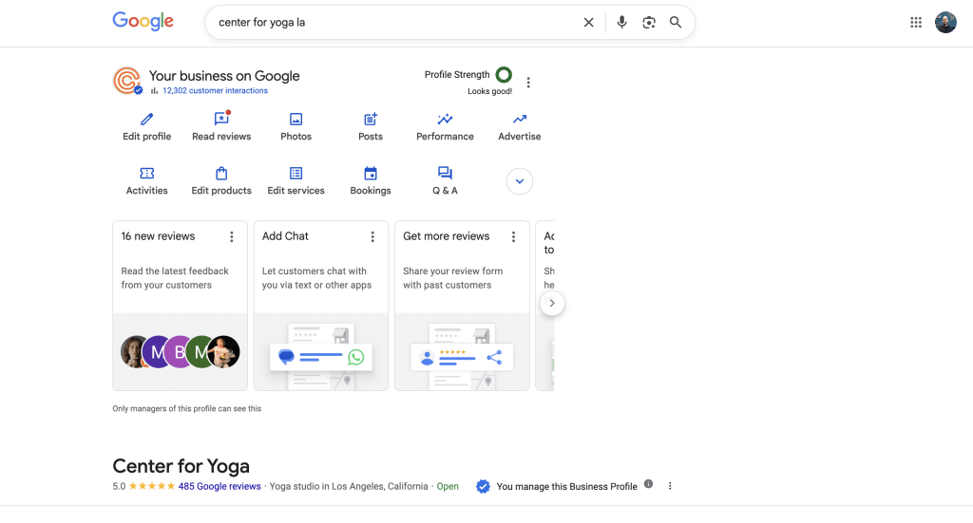Image resolution: width=973 pixels, height=523 pixels.
Task: Click the Profile Strength green ring
Action: [504, 75]
